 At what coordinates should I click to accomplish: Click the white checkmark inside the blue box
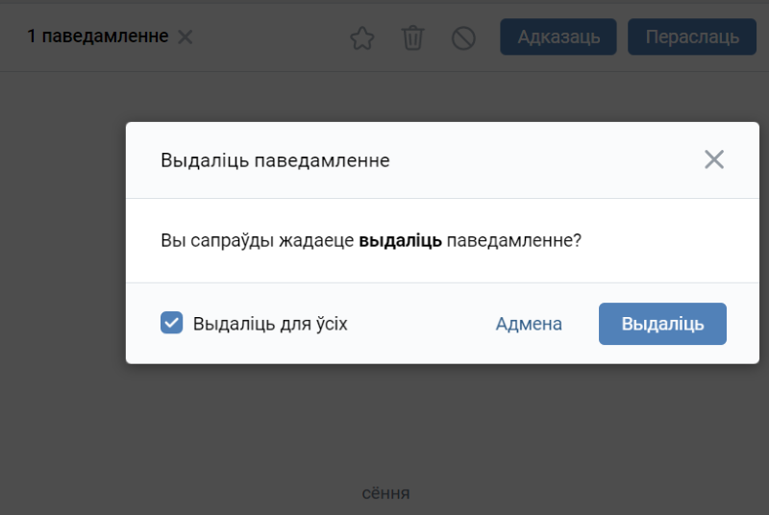coord(172,323)
